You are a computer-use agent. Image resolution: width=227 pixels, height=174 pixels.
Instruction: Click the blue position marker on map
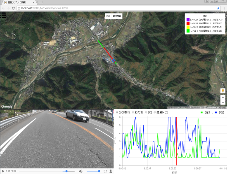pyautogui.click(x=113, y=60)
